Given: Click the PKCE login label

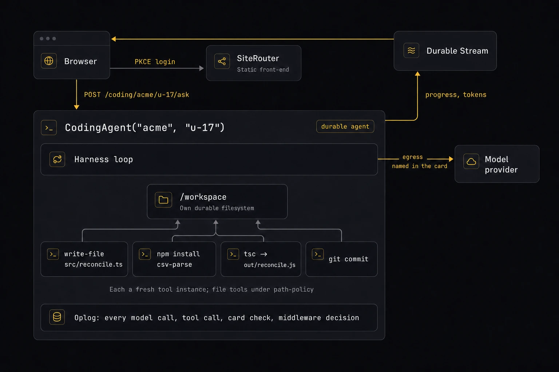Looking at the screenshot, I should tap(155, 62).
